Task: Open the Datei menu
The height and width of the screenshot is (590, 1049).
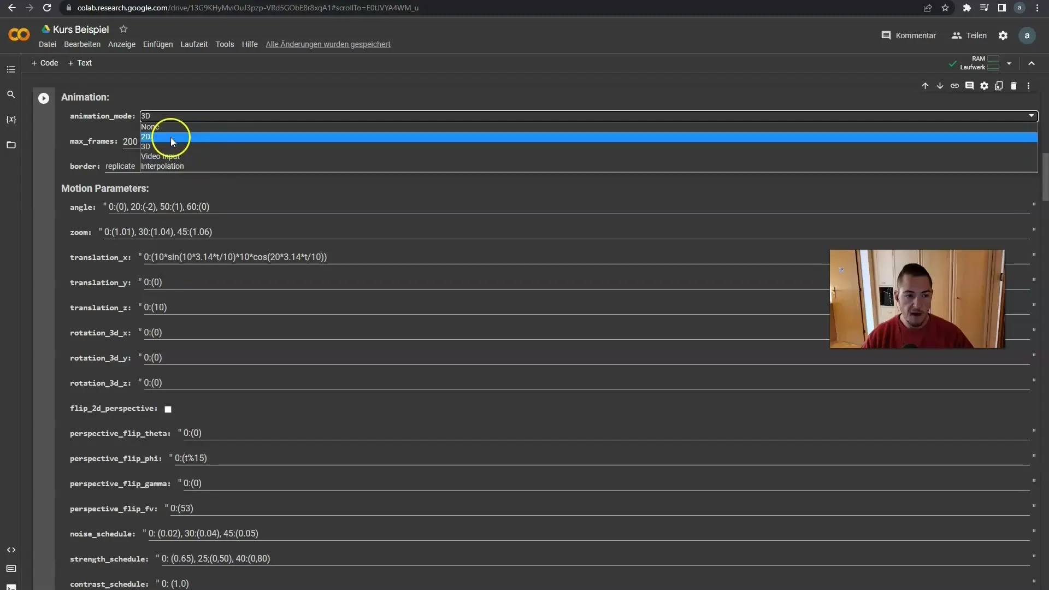Action: pos(48,44)
